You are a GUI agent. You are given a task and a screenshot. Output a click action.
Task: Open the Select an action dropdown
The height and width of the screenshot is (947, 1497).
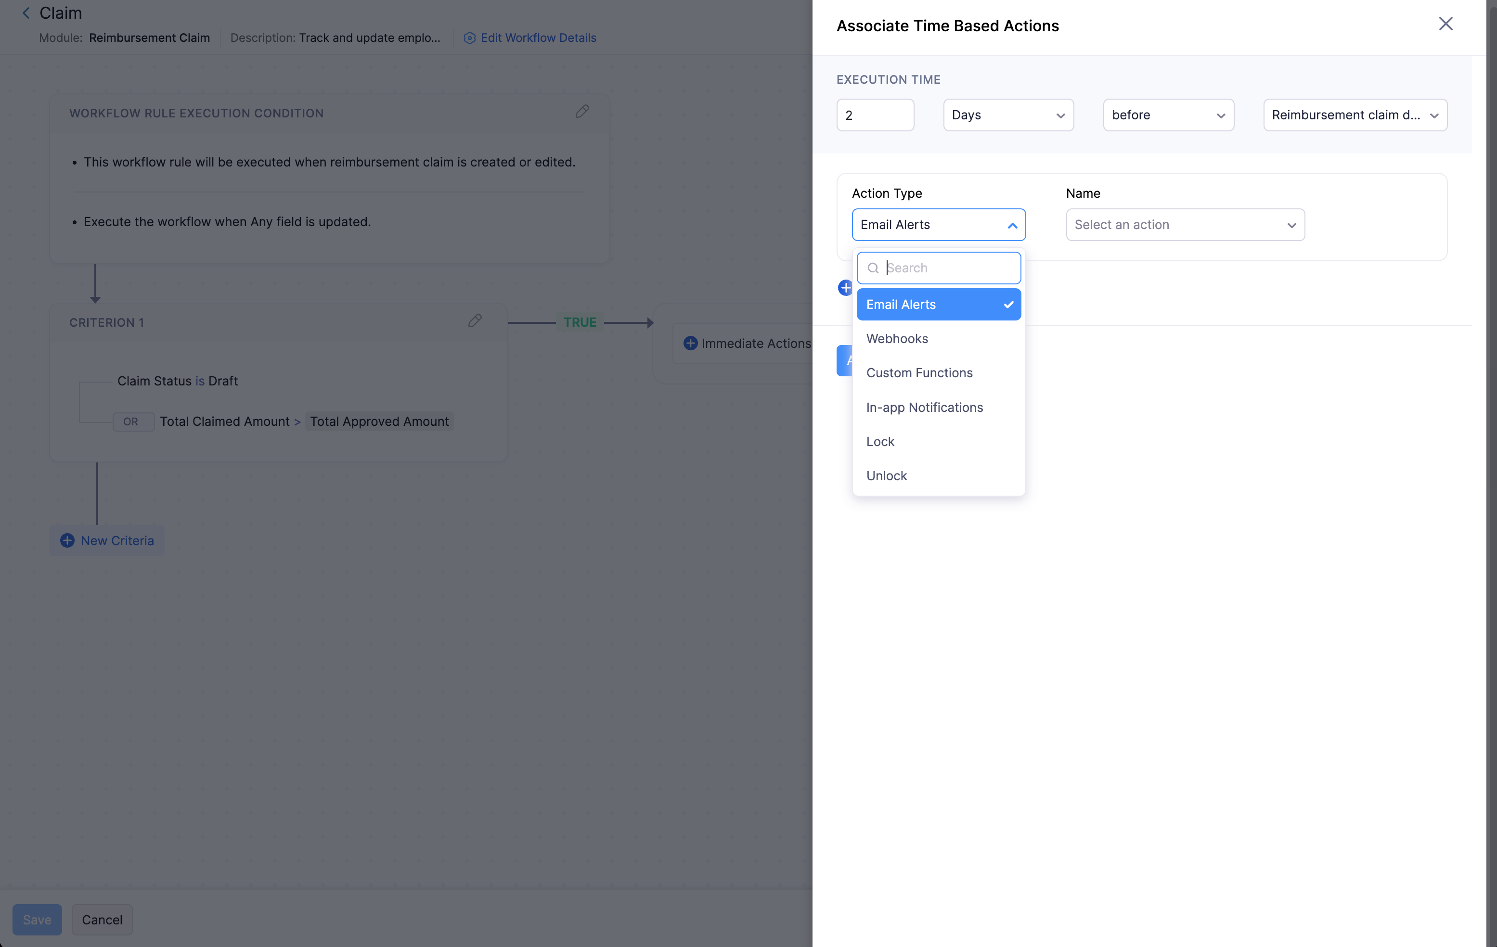point(1185,225)
